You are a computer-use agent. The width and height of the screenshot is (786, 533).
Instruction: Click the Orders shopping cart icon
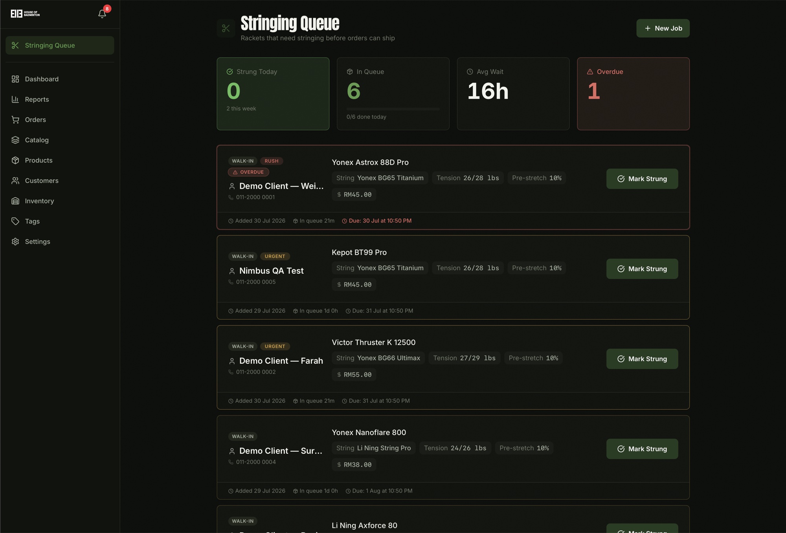pos(15,120)
